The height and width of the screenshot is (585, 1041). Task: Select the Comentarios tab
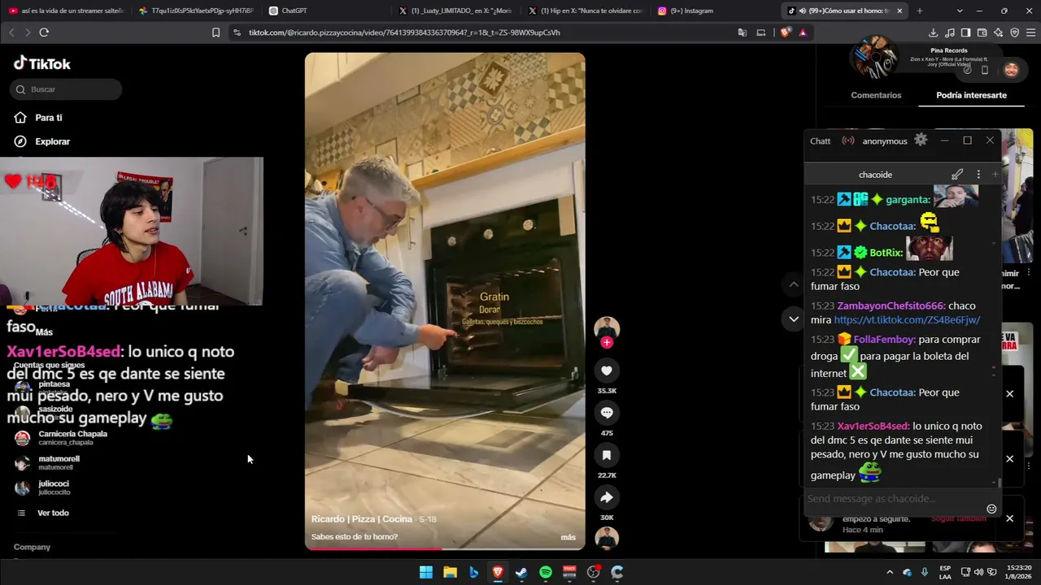[876, 95]
